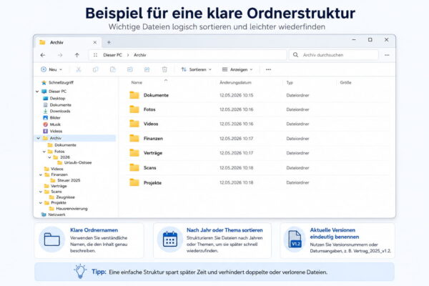The height and width of the screenshot is (286, 429).
Task: Click the Archiv durchsuchen search field
Action: click(334, 55)
